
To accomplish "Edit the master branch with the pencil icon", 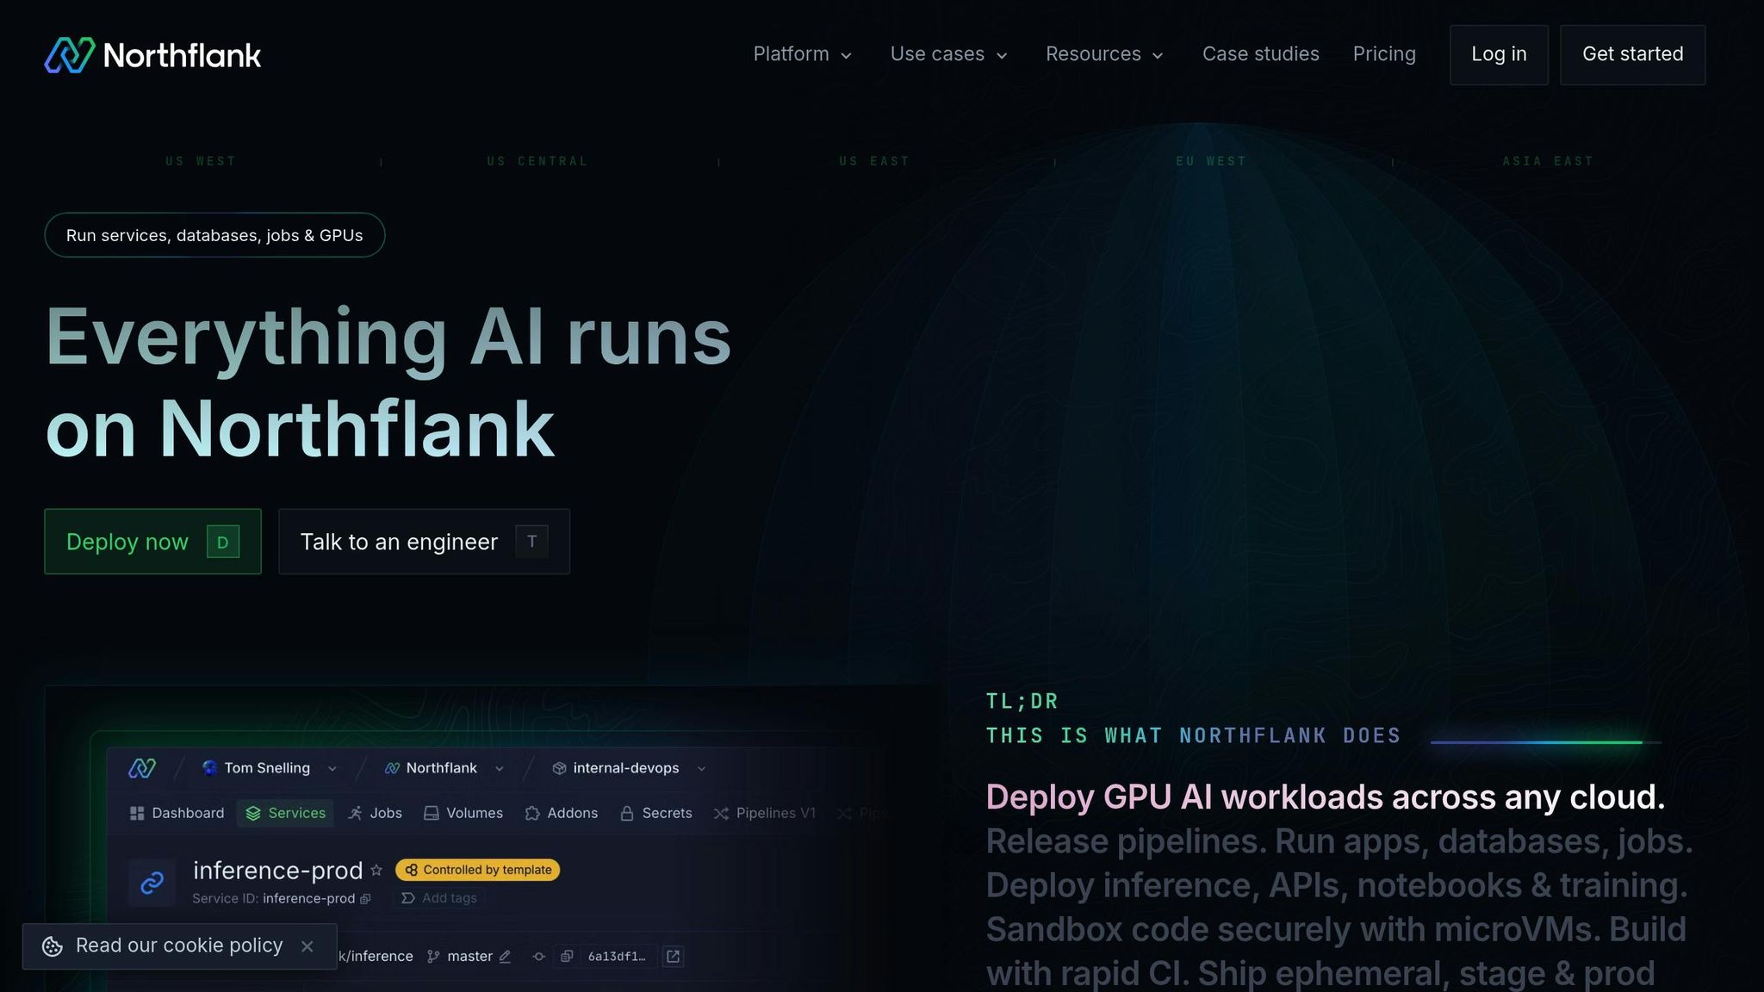I will coord(506,957).
